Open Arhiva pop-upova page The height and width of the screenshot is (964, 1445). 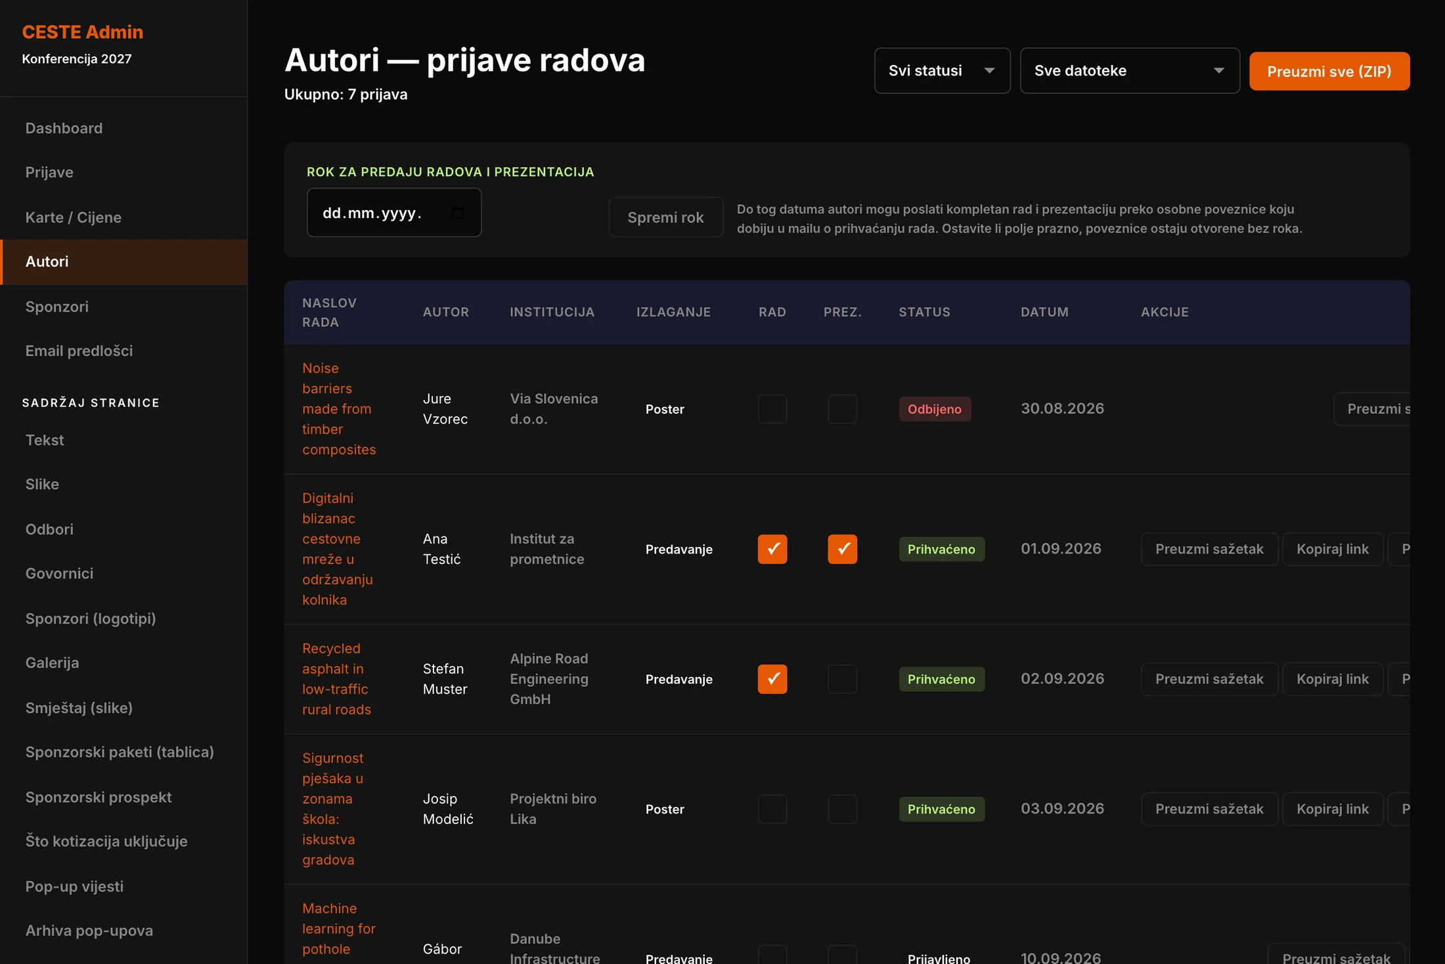click(123, 931)
